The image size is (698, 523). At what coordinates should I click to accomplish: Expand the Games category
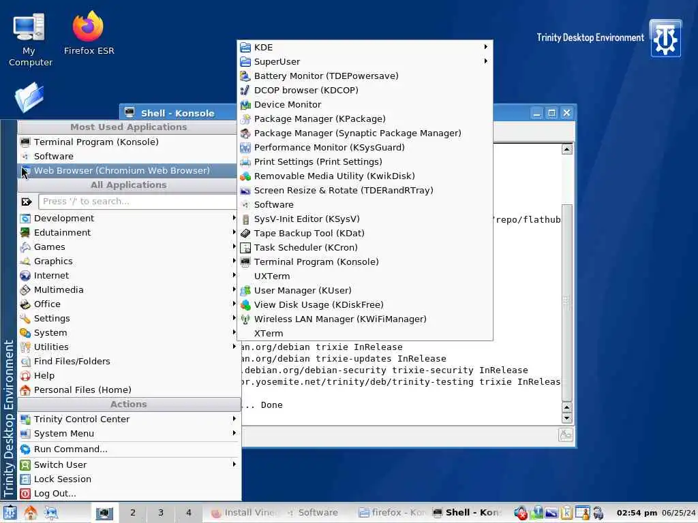129,247
